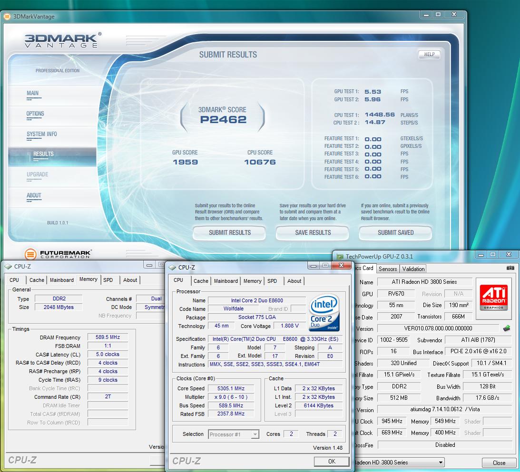The width and height of the screenshot is (520, 472).
Task: Open About tab in front CPU-Z window
Action: click(294, 281)
